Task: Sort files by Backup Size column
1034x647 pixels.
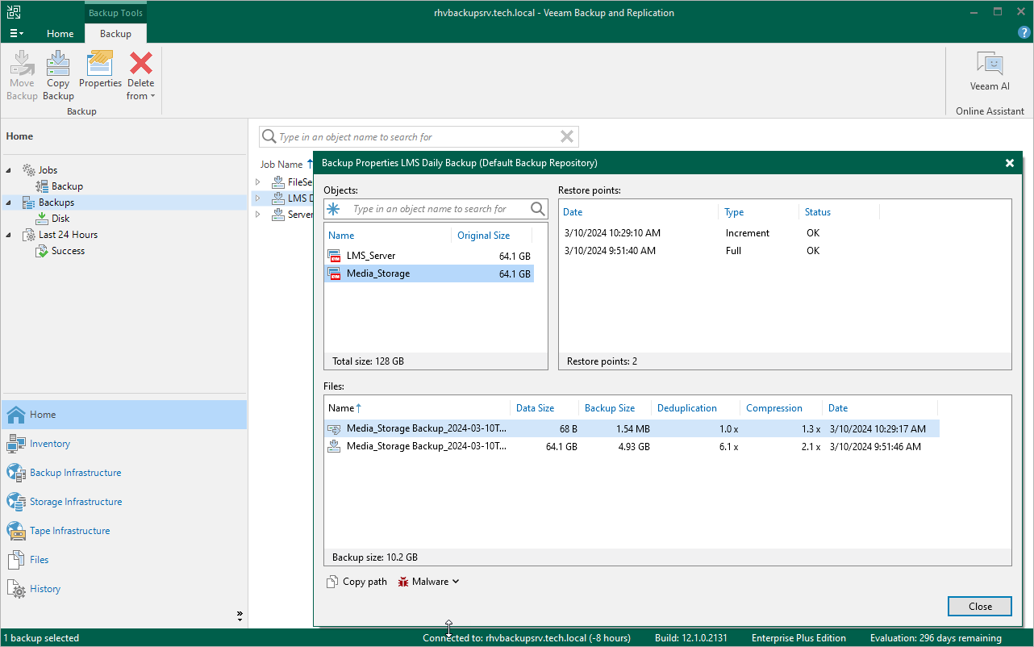Action: tap(610, 408)
